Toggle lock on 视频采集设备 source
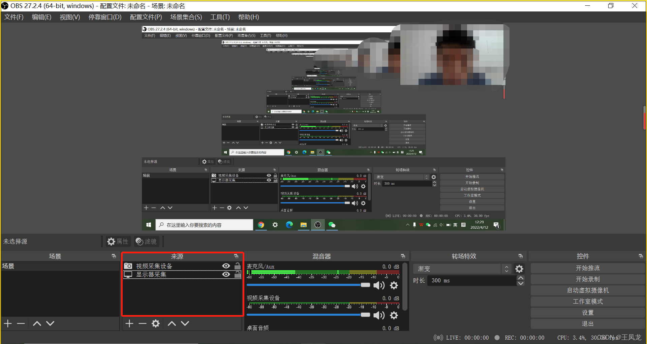The image size is (647, 344). (238, 266)
